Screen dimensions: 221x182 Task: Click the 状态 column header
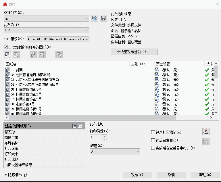(x=209, y=64)
